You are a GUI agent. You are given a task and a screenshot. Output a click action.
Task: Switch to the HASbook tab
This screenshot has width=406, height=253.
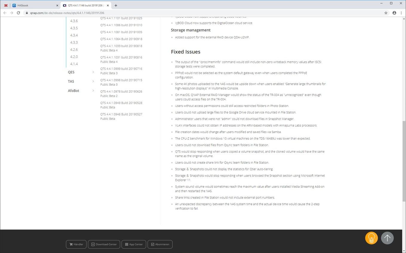point(35,5)
